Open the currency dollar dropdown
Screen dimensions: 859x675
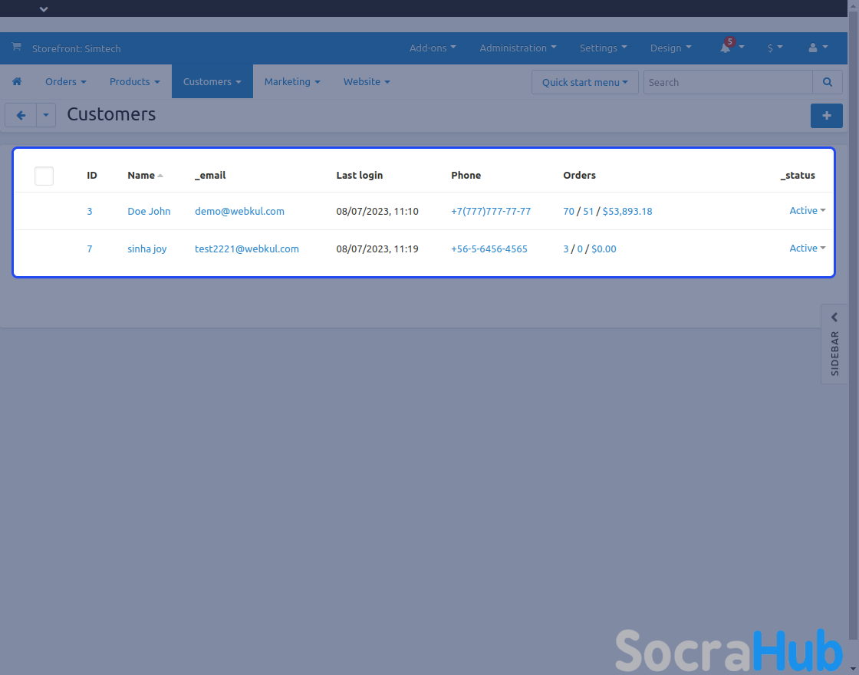[775, 48]
